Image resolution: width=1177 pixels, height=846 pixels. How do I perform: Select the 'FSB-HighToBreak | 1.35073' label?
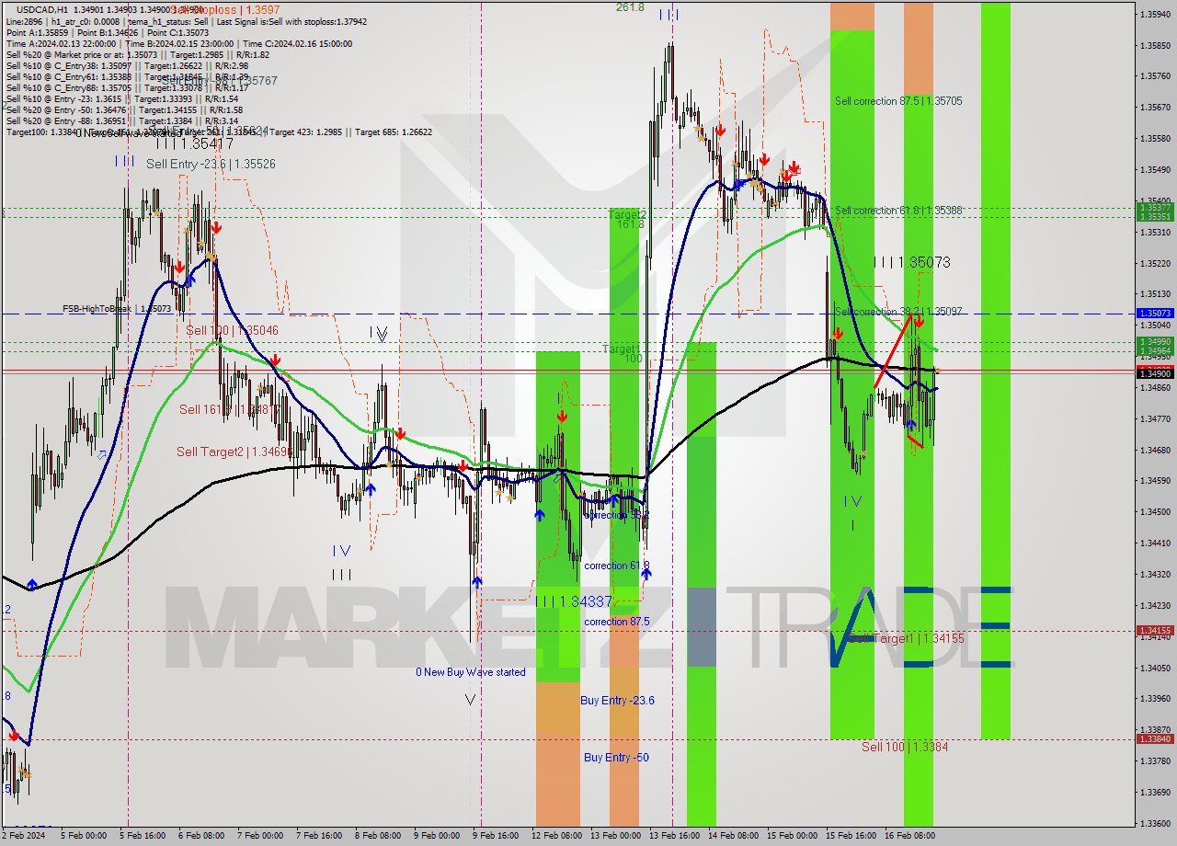119,309
